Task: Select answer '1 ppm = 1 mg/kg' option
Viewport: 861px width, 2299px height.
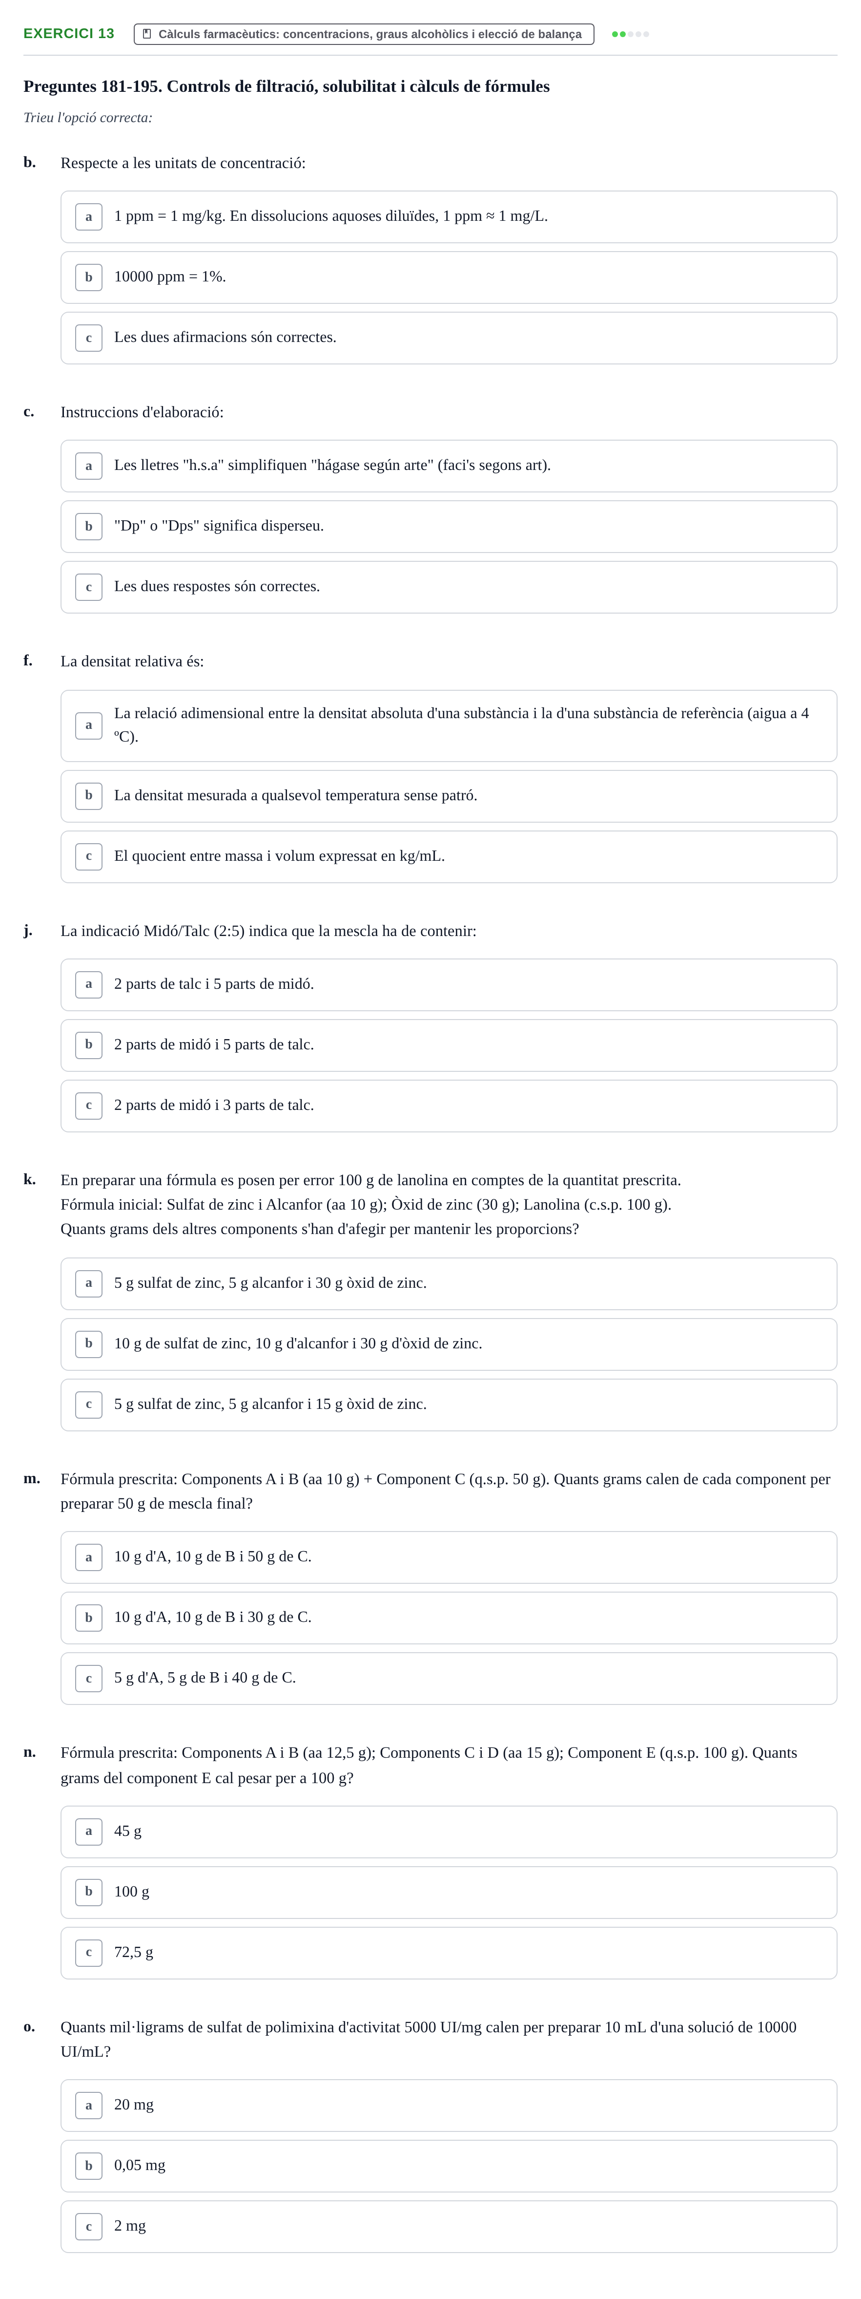Action: pyautogui.click(x=449, y=217)
